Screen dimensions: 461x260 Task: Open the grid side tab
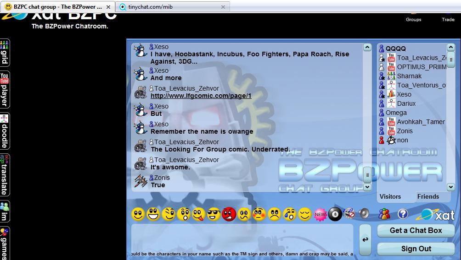(5, 53)
